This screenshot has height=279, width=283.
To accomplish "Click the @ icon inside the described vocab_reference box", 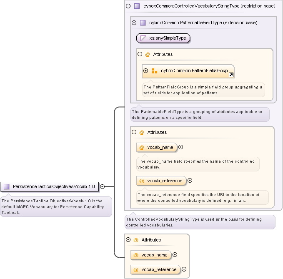I will point(142,181).
